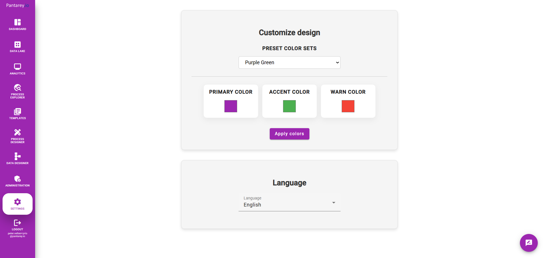Viewport: 544px width, 258px height.
Task: Click the logged-in user email text
Action: [x=18, y=235]
